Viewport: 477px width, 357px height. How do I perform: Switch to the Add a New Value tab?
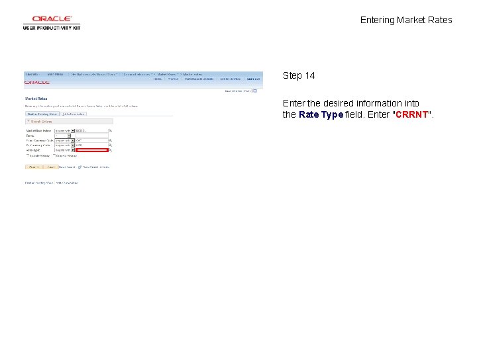74,114
